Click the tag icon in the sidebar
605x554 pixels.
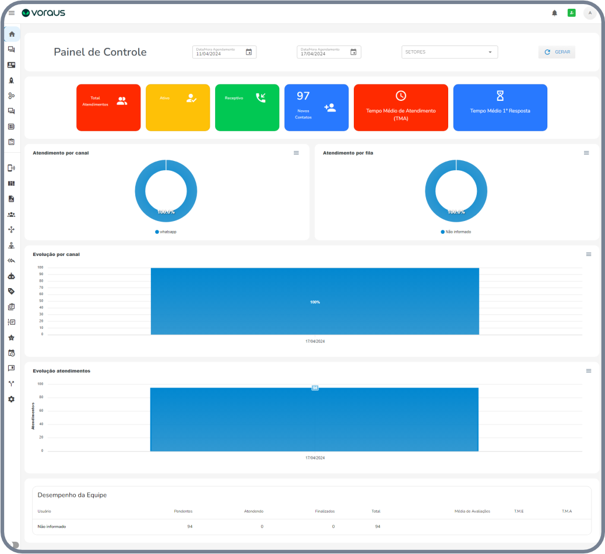coord(12,291)
